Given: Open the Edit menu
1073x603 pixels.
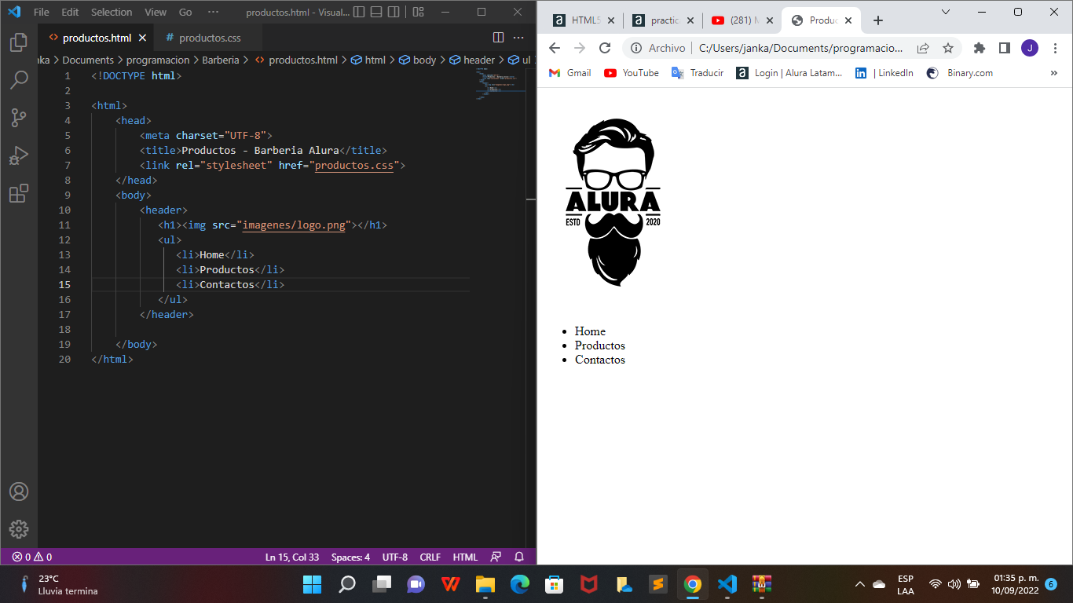Looking at the screenshot, I should pyautogui.click(x=70, y=12).
